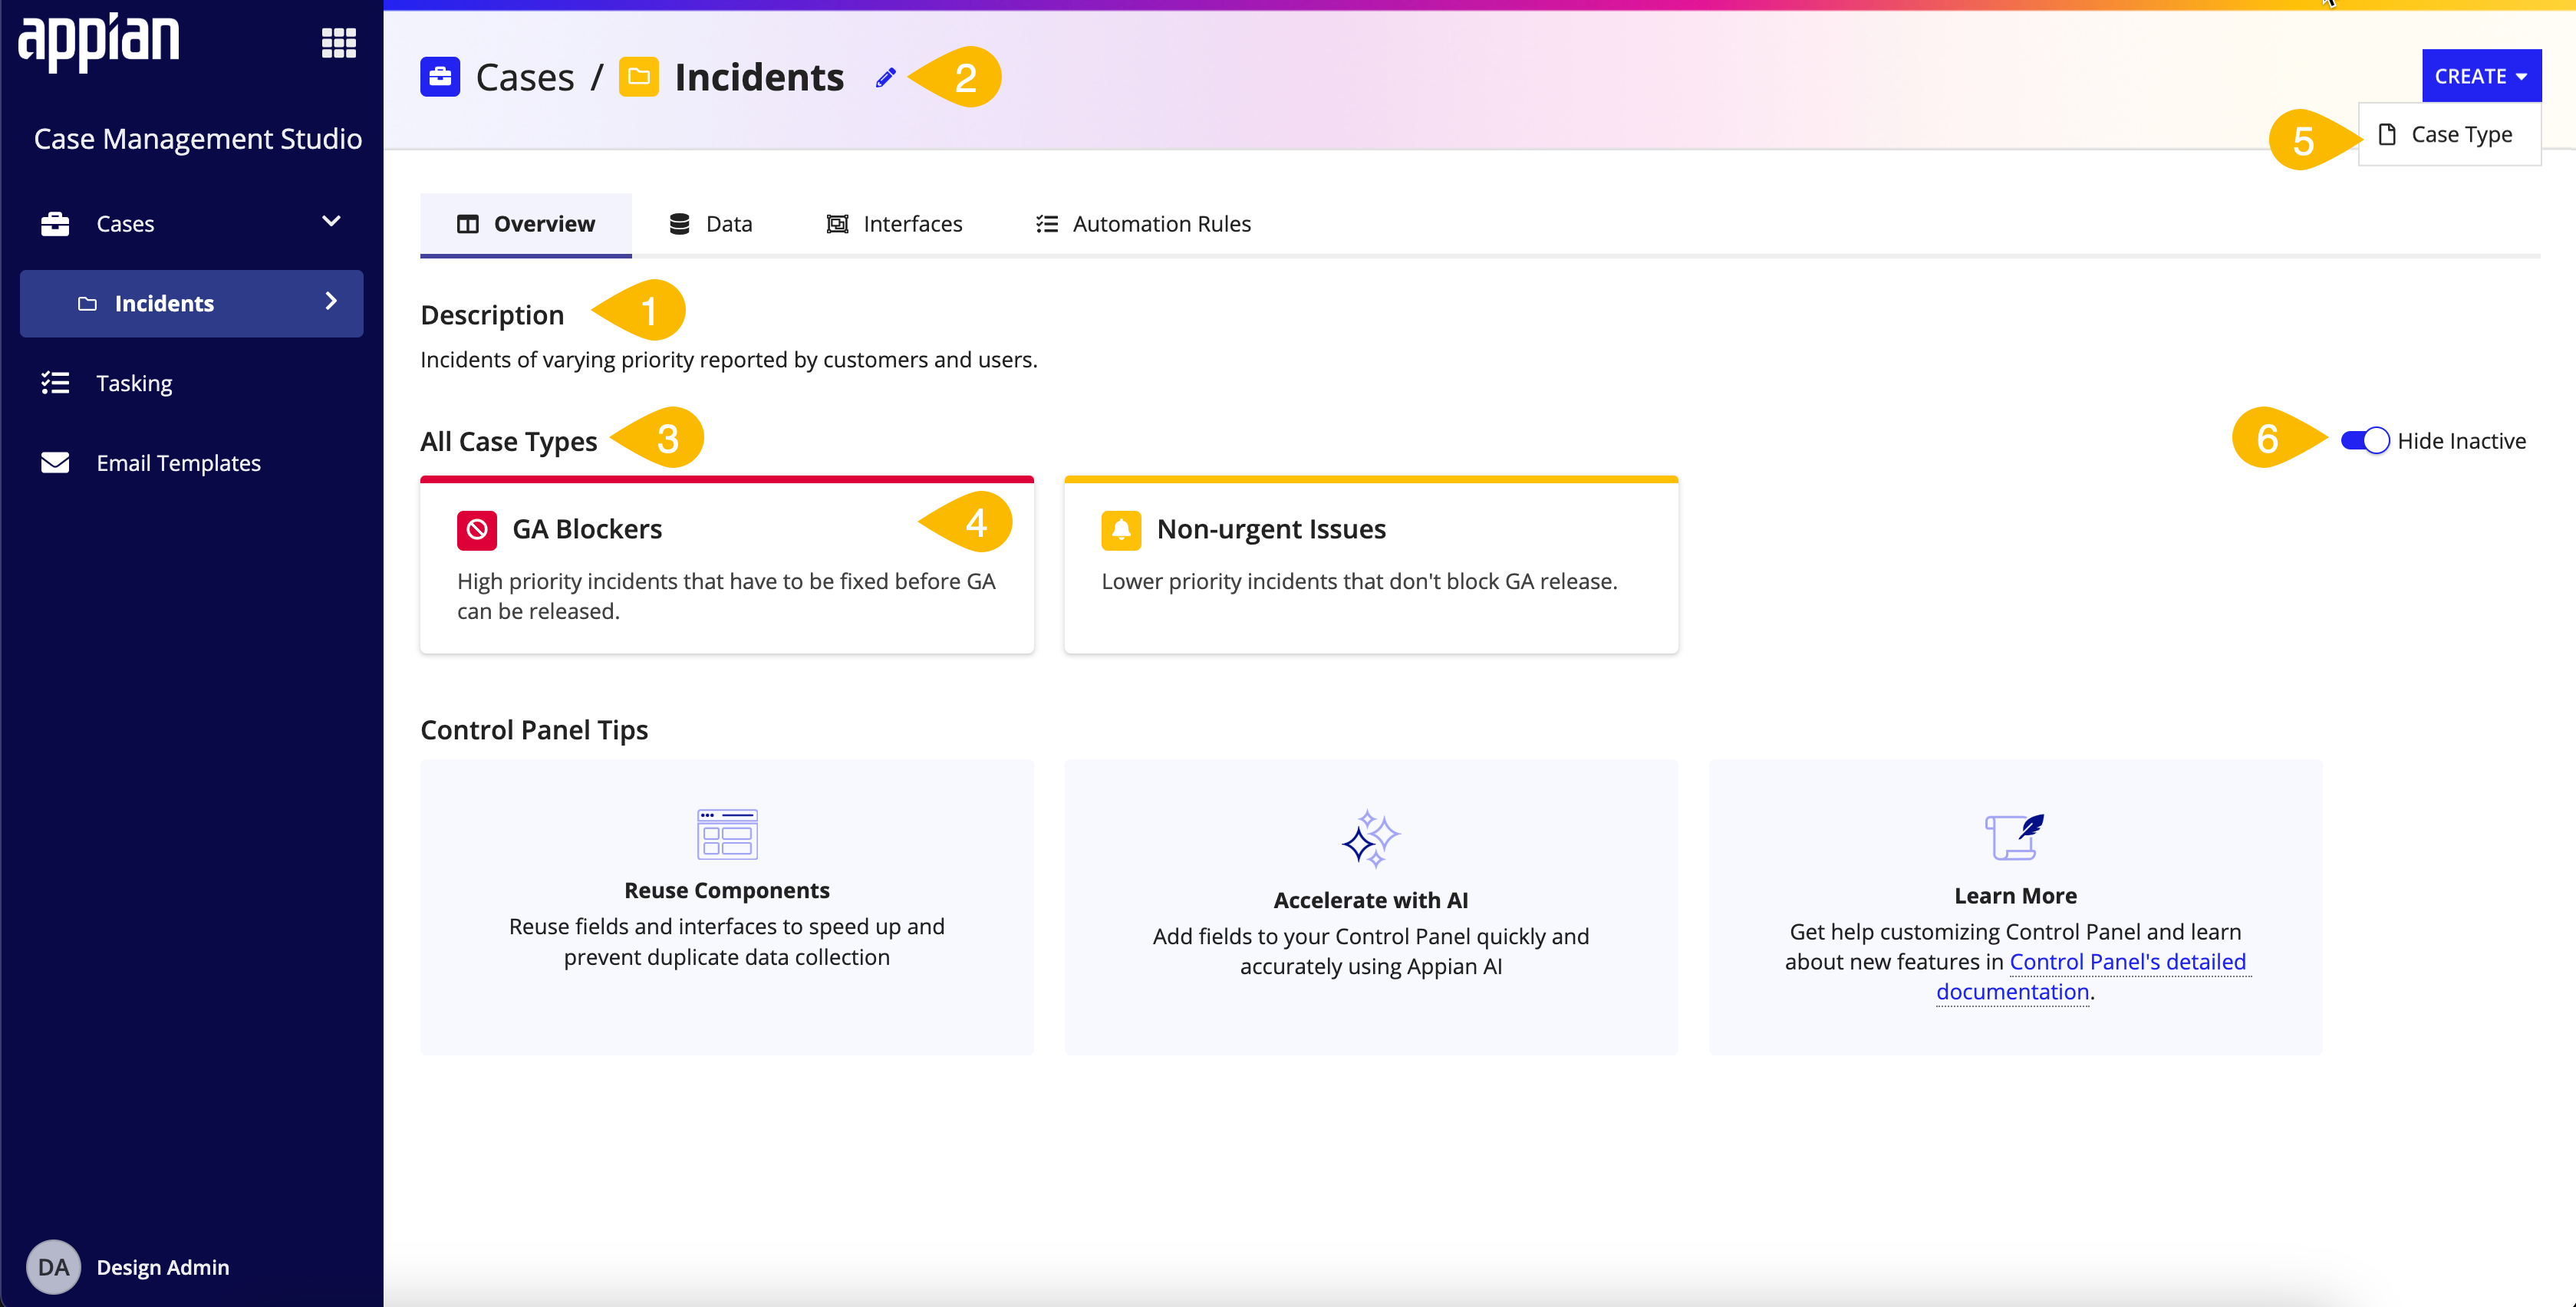Click the DA user avatar
Screen dimensions: 2576x1307
[53, 1267]
